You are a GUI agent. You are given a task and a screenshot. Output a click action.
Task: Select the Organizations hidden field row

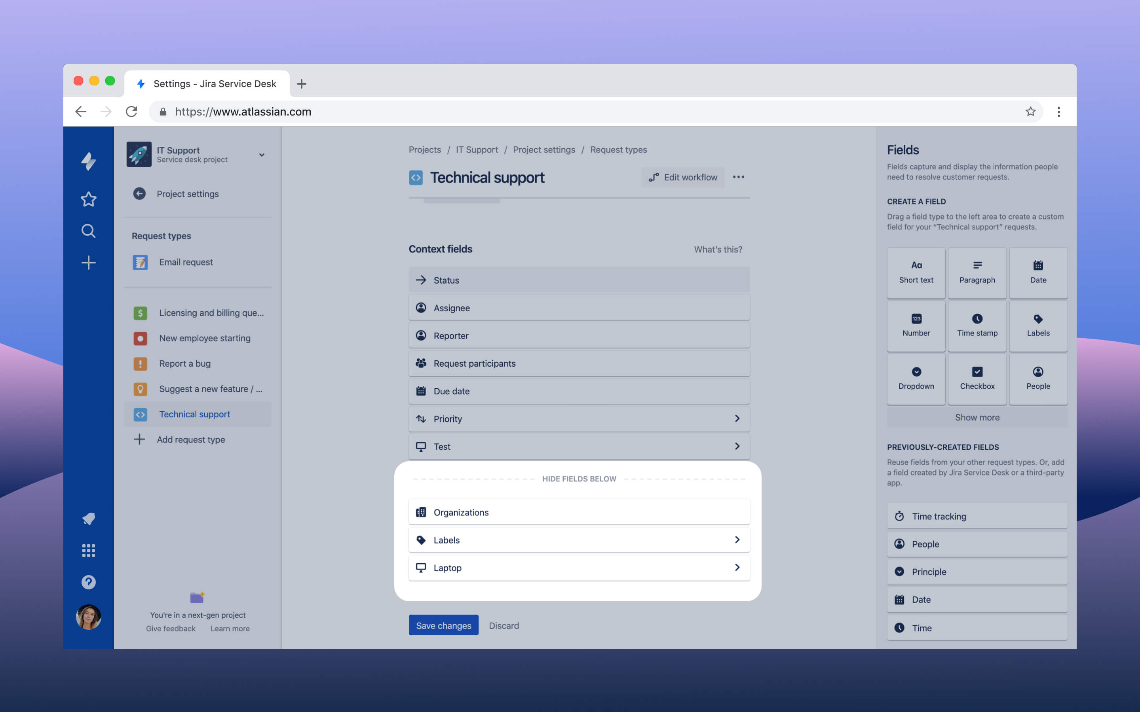pos(579,512)
